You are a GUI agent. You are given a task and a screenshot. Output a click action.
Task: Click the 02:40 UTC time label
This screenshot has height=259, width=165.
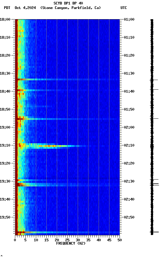point(129,199)
